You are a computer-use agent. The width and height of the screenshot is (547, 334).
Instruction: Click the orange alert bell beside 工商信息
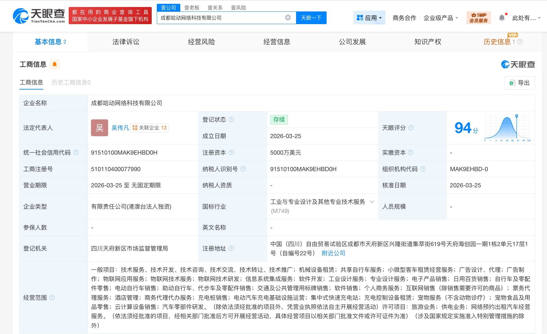tap(55, 64)
